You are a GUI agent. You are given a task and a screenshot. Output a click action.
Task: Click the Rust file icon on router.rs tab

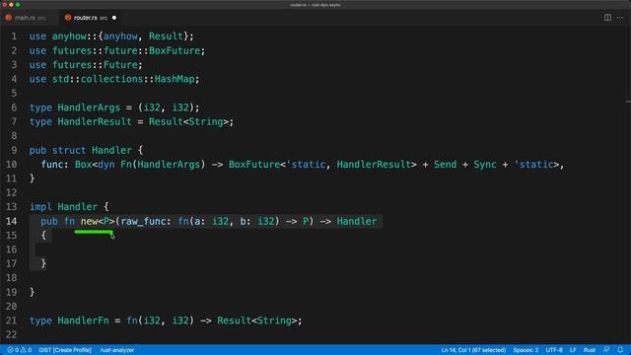click(68, 18)
